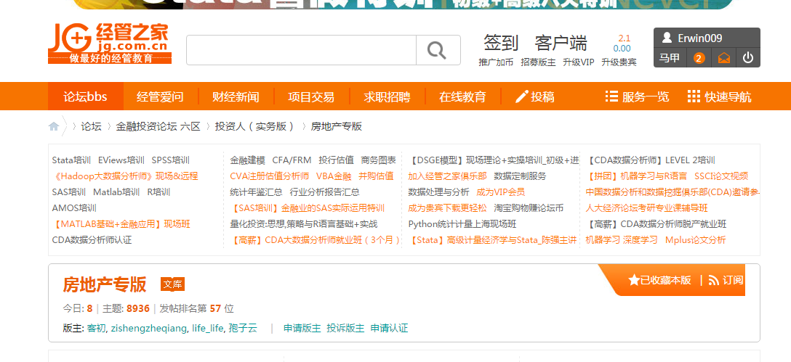The width and height of the screenshot is (791, 362).
Task: Click 升级VIP link
Action: [x=579, y=62]
